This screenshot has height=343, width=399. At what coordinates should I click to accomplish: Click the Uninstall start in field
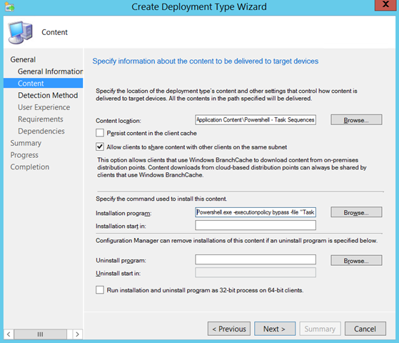(256, 272)
